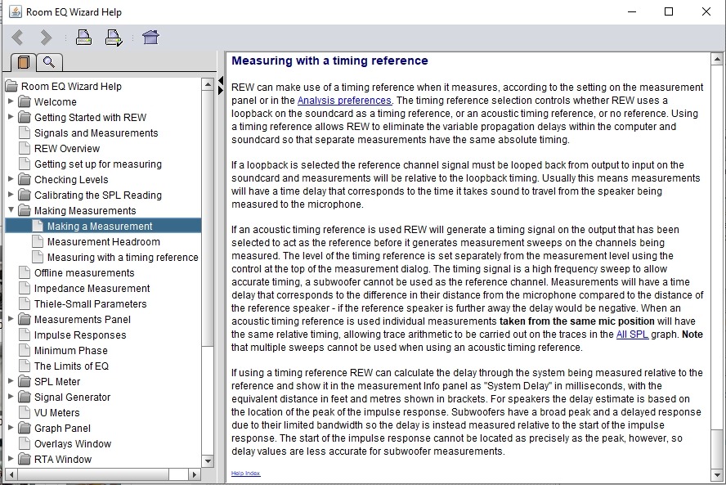Open the Minimum Phase topic

71,350
